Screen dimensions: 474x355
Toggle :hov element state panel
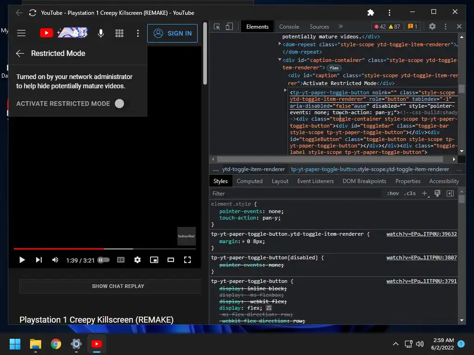click(393, 194)
